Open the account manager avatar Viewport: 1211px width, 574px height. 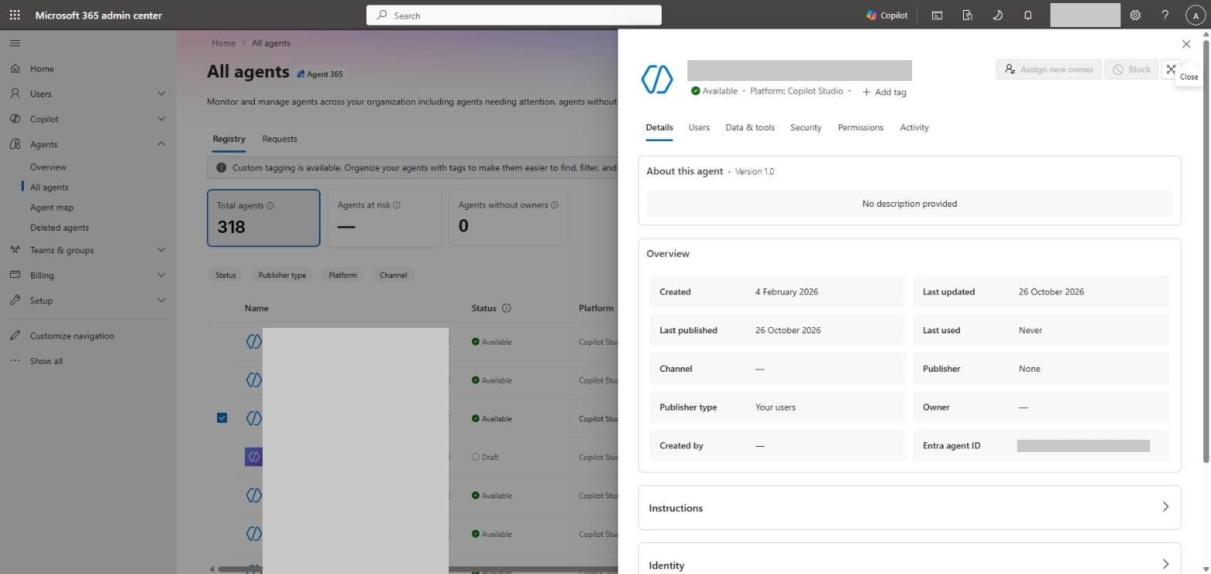pyautogui.click(x=1195, y=15)
